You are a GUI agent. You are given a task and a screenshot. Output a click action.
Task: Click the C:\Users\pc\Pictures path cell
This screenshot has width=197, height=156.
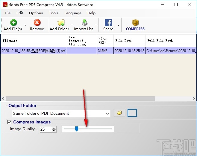coord(171,51)
